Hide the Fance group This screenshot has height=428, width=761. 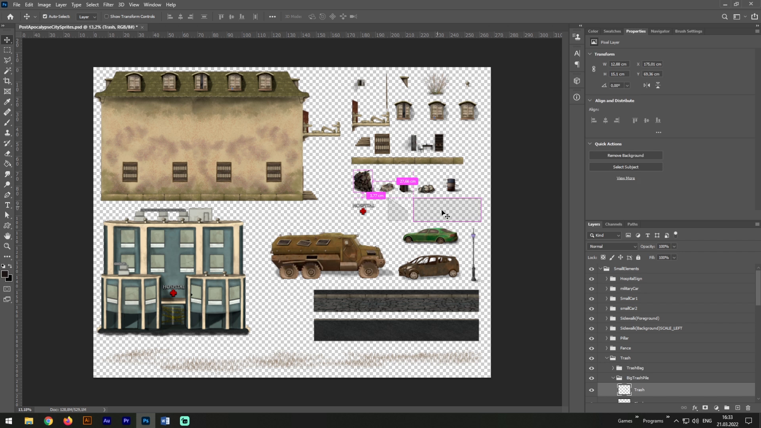pyautogui.click(x=591, y=348)
